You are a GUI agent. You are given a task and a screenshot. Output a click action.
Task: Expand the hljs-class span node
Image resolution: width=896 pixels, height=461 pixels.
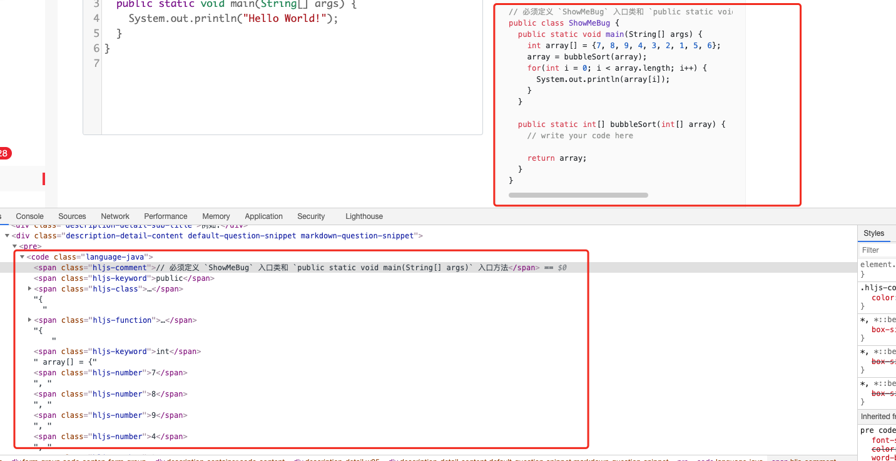(x=29, y=288)
